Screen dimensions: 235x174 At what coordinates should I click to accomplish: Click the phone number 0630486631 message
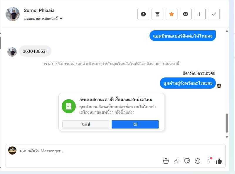tap(35, 51)
